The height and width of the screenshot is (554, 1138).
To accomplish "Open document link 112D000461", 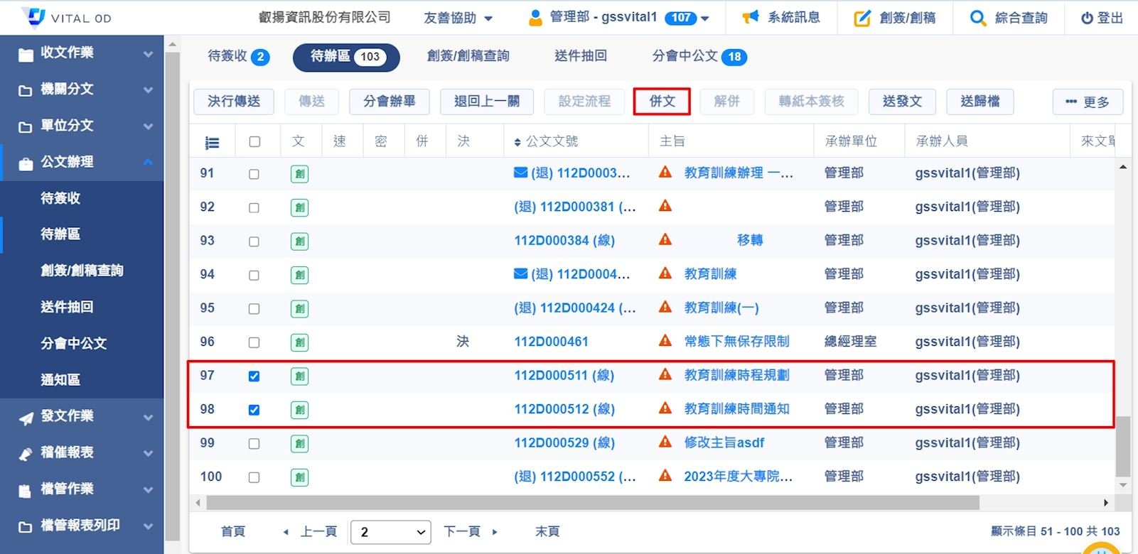I will [551, 342].
